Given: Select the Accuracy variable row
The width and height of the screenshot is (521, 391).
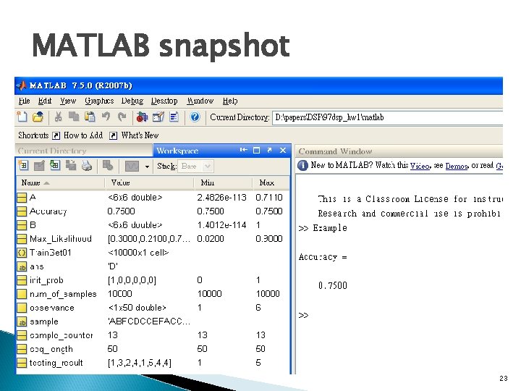Looking at the screenshot, I should coord(153,211).
